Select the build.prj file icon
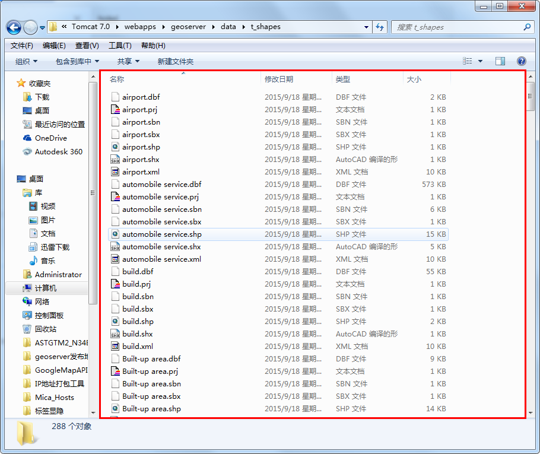 pos(115,284)
